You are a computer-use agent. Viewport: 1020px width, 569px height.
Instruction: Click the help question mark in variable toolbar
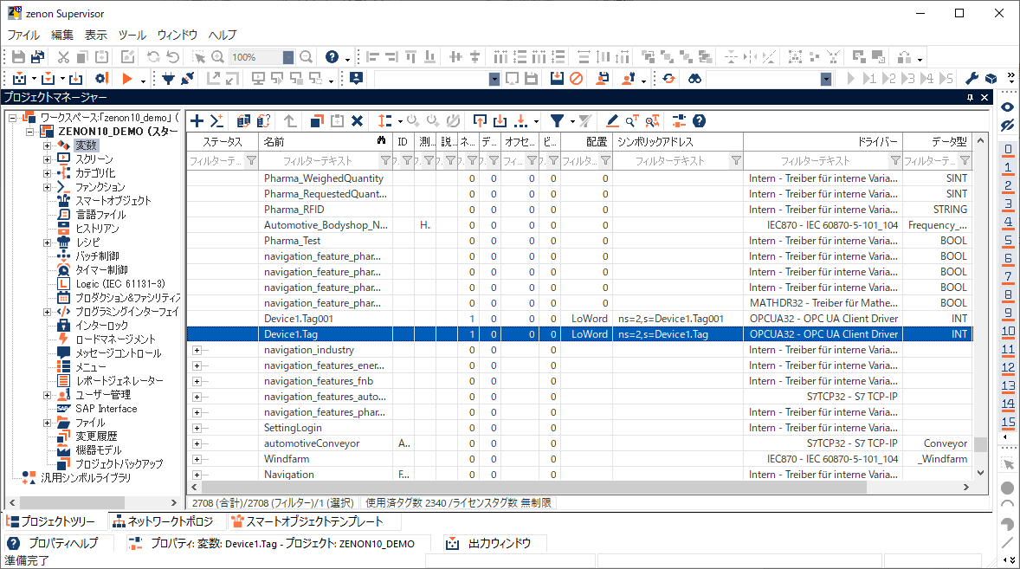pyautogui.click(x=699, y=121)
